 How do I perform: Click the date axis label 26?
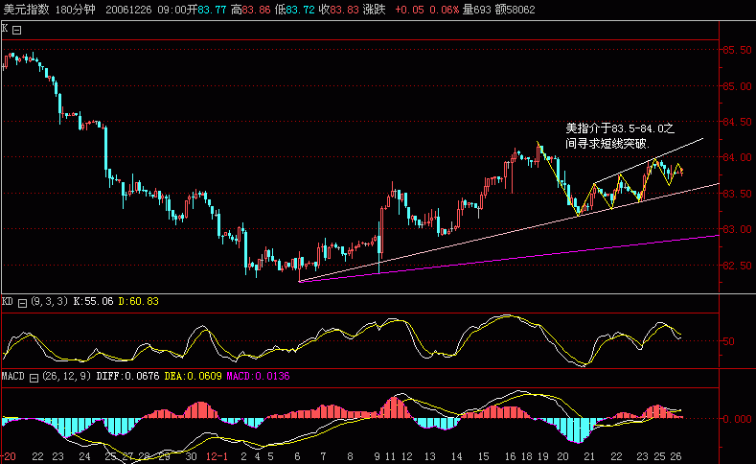point(676,456)
